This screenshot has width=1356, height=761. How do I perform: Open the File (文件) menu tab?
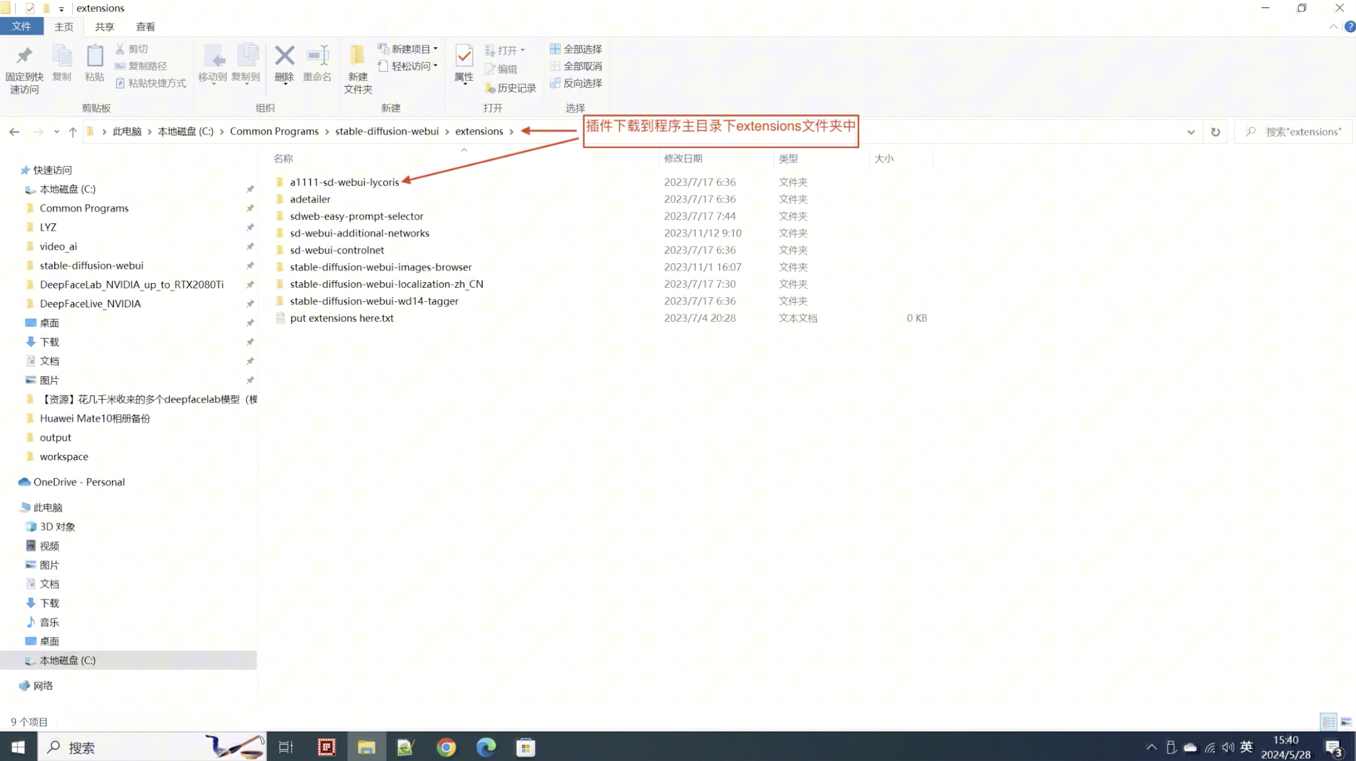point(21,27)
